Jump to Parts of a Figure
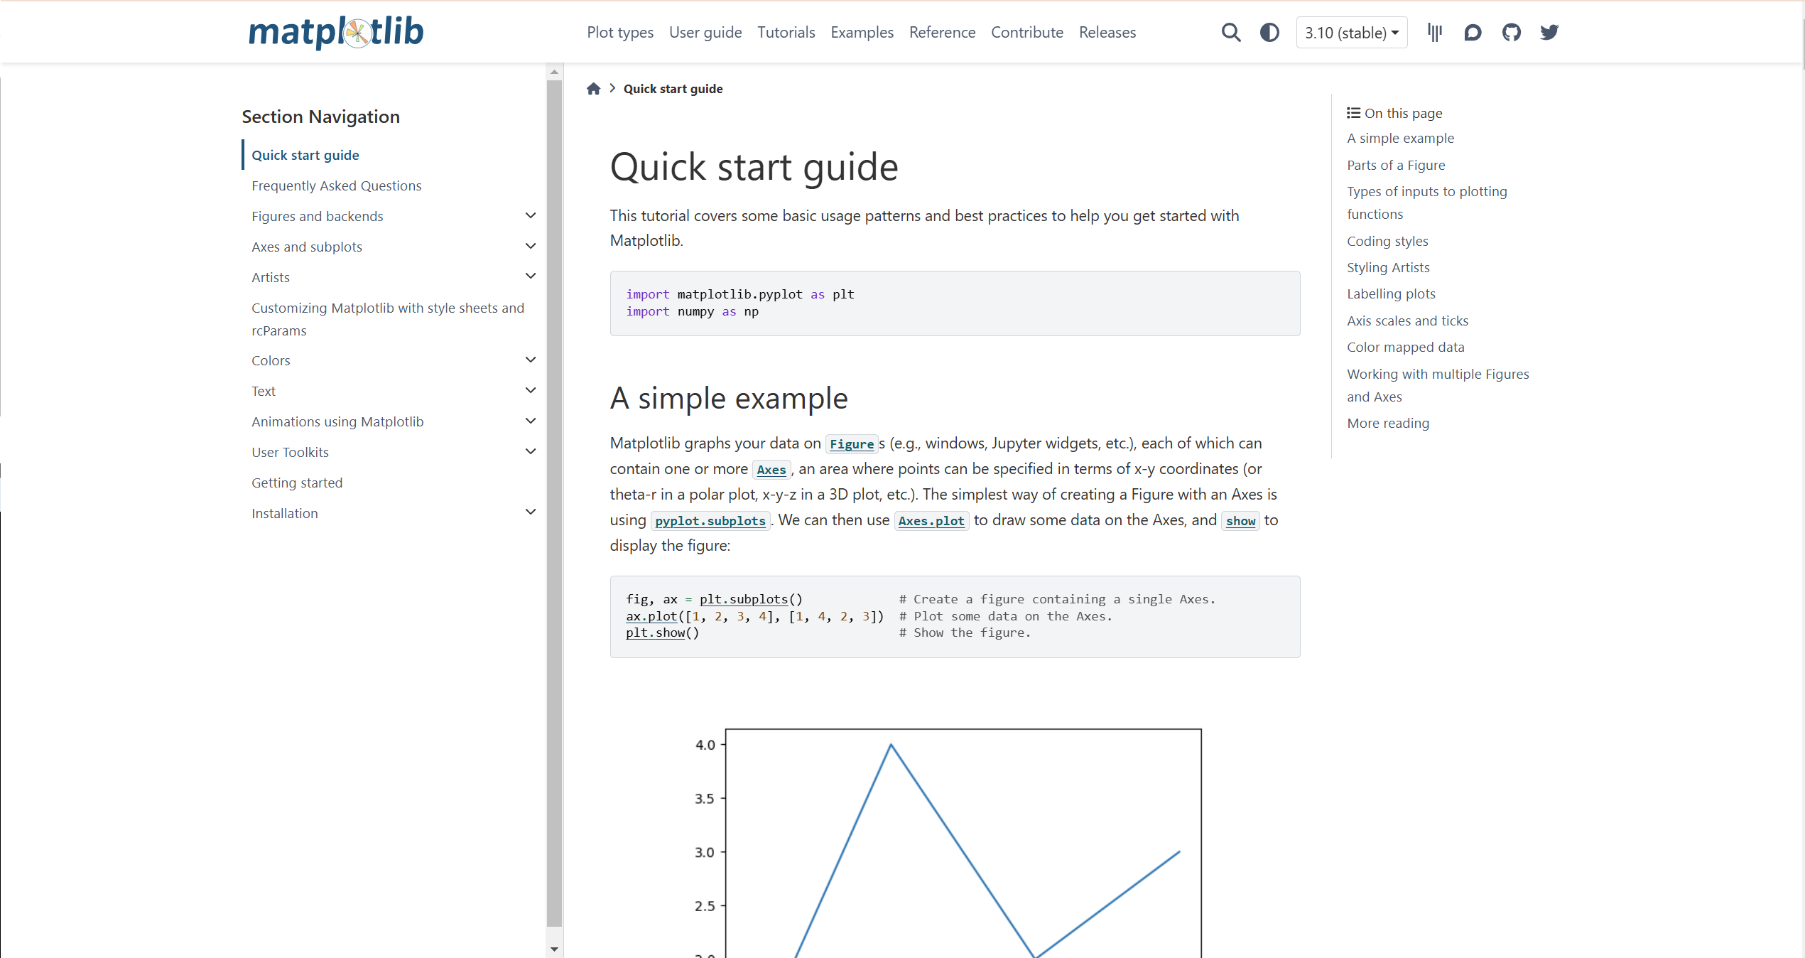Screen dimensions: 1805x958 coord(1396,165)
